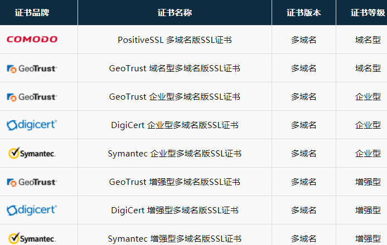
Task: Click 增强型 level in Symantec 增强型 row
Action: tap(368, 238)
